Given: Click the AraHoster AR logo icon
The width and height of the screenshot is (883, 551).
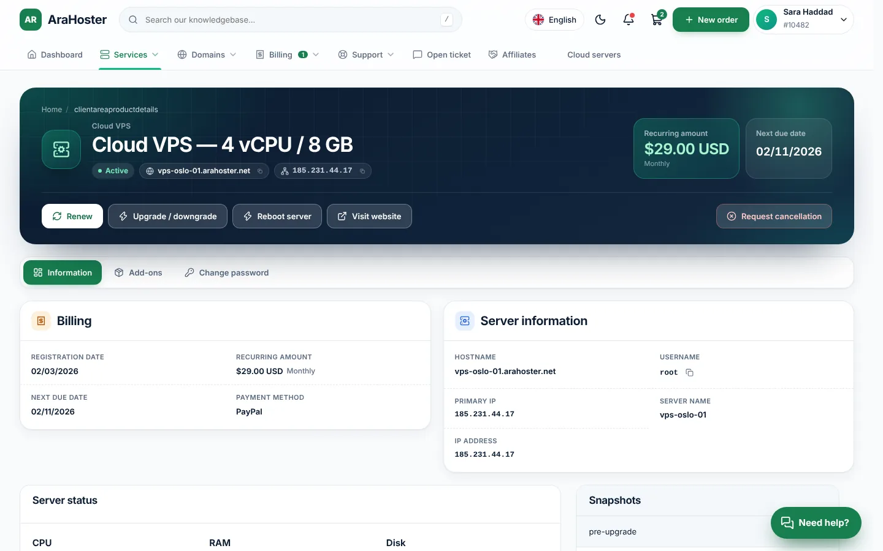Looking at the screenshot, I should 31,20.
